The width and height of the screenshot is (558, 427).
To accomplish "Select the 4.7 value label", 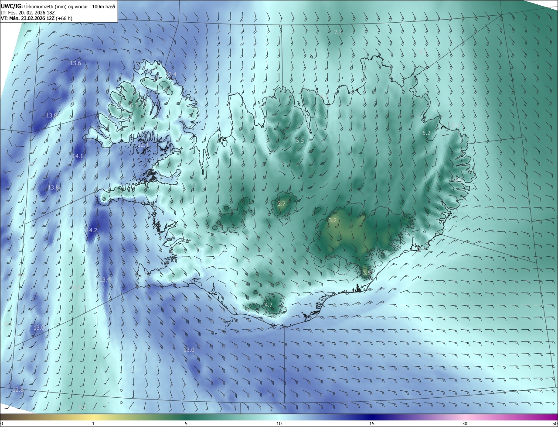I will coord(268,305).
